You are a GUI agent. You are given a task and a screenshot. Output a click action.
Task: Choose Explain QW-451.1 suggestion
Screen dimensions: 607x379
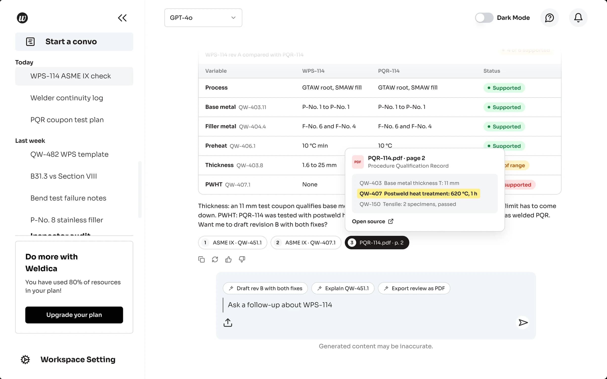[x=343, y=288]
